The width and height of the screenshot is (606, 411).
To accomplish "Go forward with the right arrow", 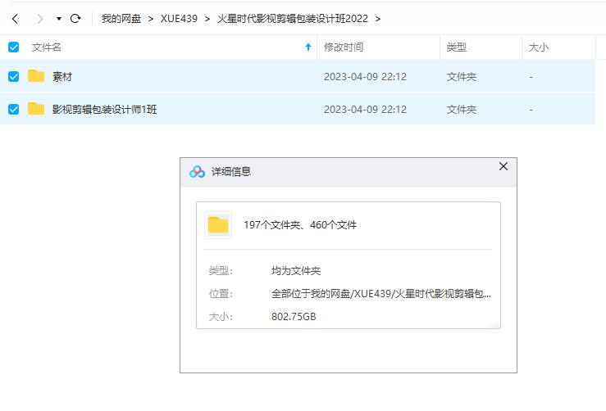I will (39, 19).
